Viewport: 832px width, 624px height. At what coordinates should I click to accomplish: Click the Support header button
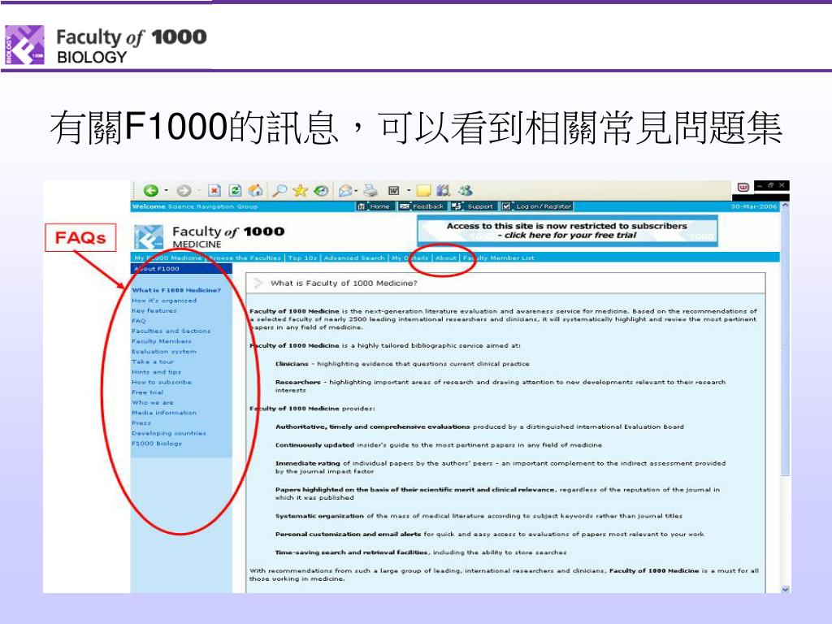click(x=474, y=206)
